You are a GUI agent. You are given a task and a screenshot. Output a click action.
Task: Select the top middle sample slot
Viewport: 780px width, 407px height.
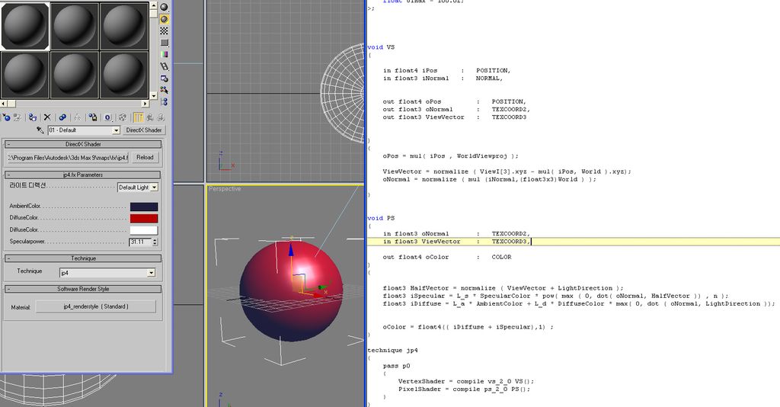[x=75, y=26]
